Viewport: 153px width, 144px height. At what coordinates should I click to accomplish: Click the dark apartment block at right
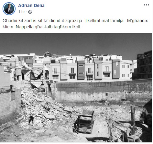click(145, 65)
